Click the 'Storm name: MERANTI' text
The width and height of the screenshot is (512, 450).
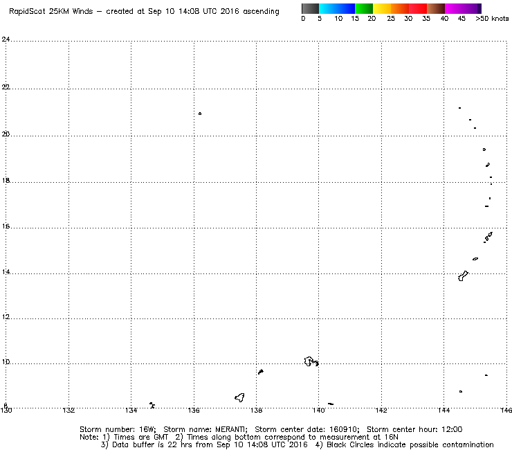205,429
